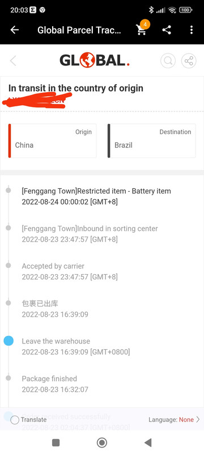204x455 pixels.
Task: Expand the Language: None selector
Action: point(174,420)
